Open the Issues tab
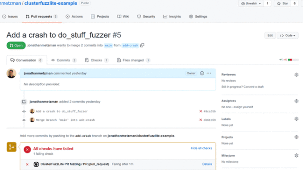Image resolution: width=303 pixels, height=170 pixels. [10, 17]
